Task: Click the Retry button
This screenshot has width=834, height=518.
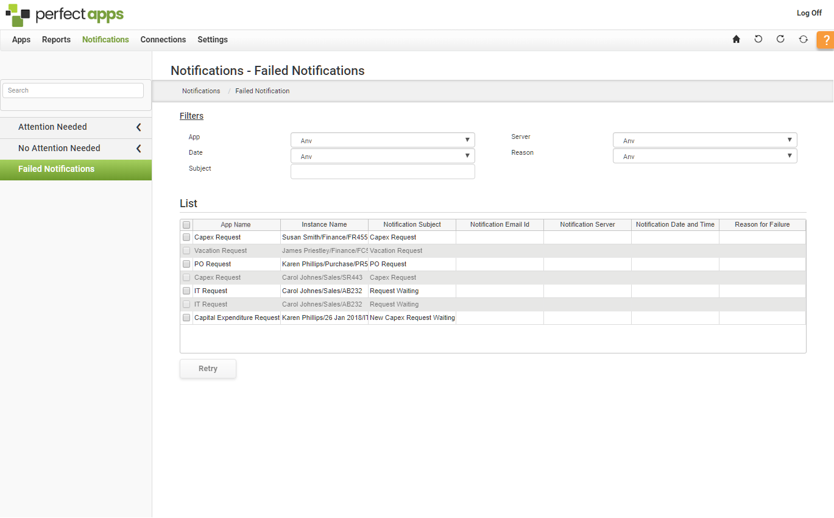Action: point(208,369)
